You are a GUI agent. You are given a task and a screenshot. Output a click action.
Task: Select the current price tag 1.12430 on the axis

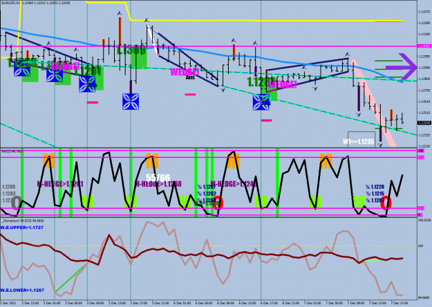424,123
